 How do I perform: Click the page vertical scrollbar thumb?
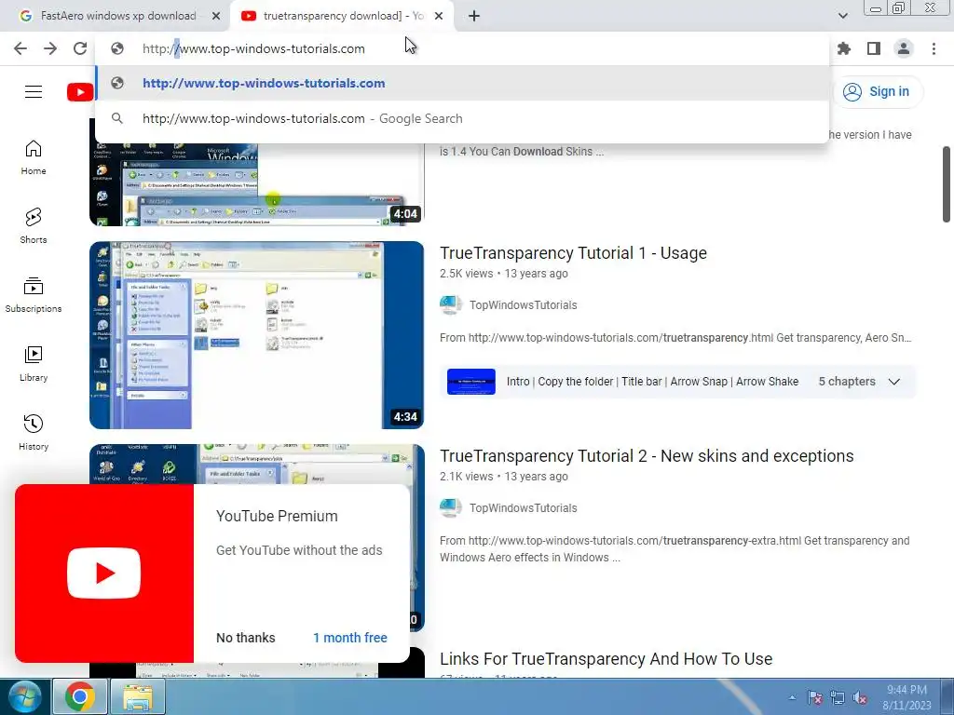coord(947,184)
